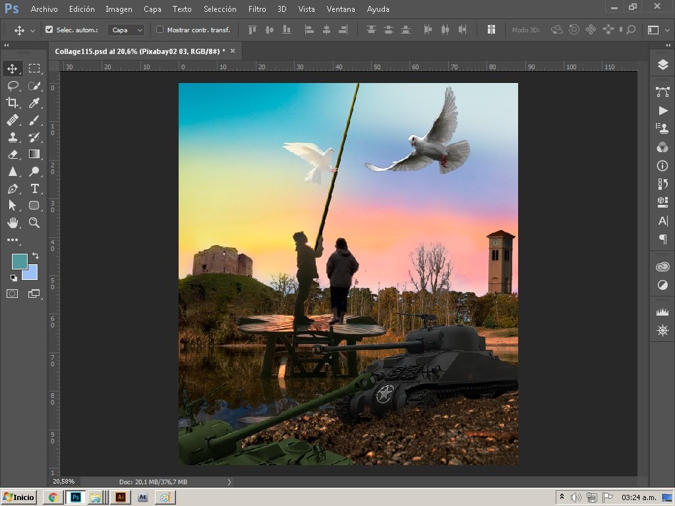675x506 pixels.
Task: Open the Ventana menu
Action: 341,9
